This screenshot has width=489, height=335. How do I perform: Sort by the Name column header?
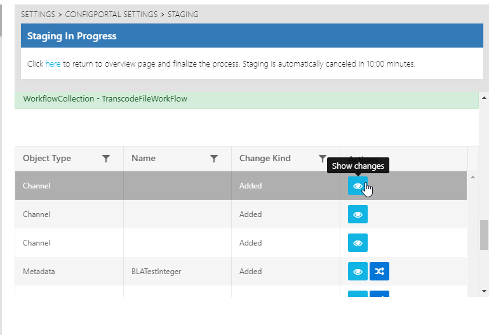click(144, 159)
